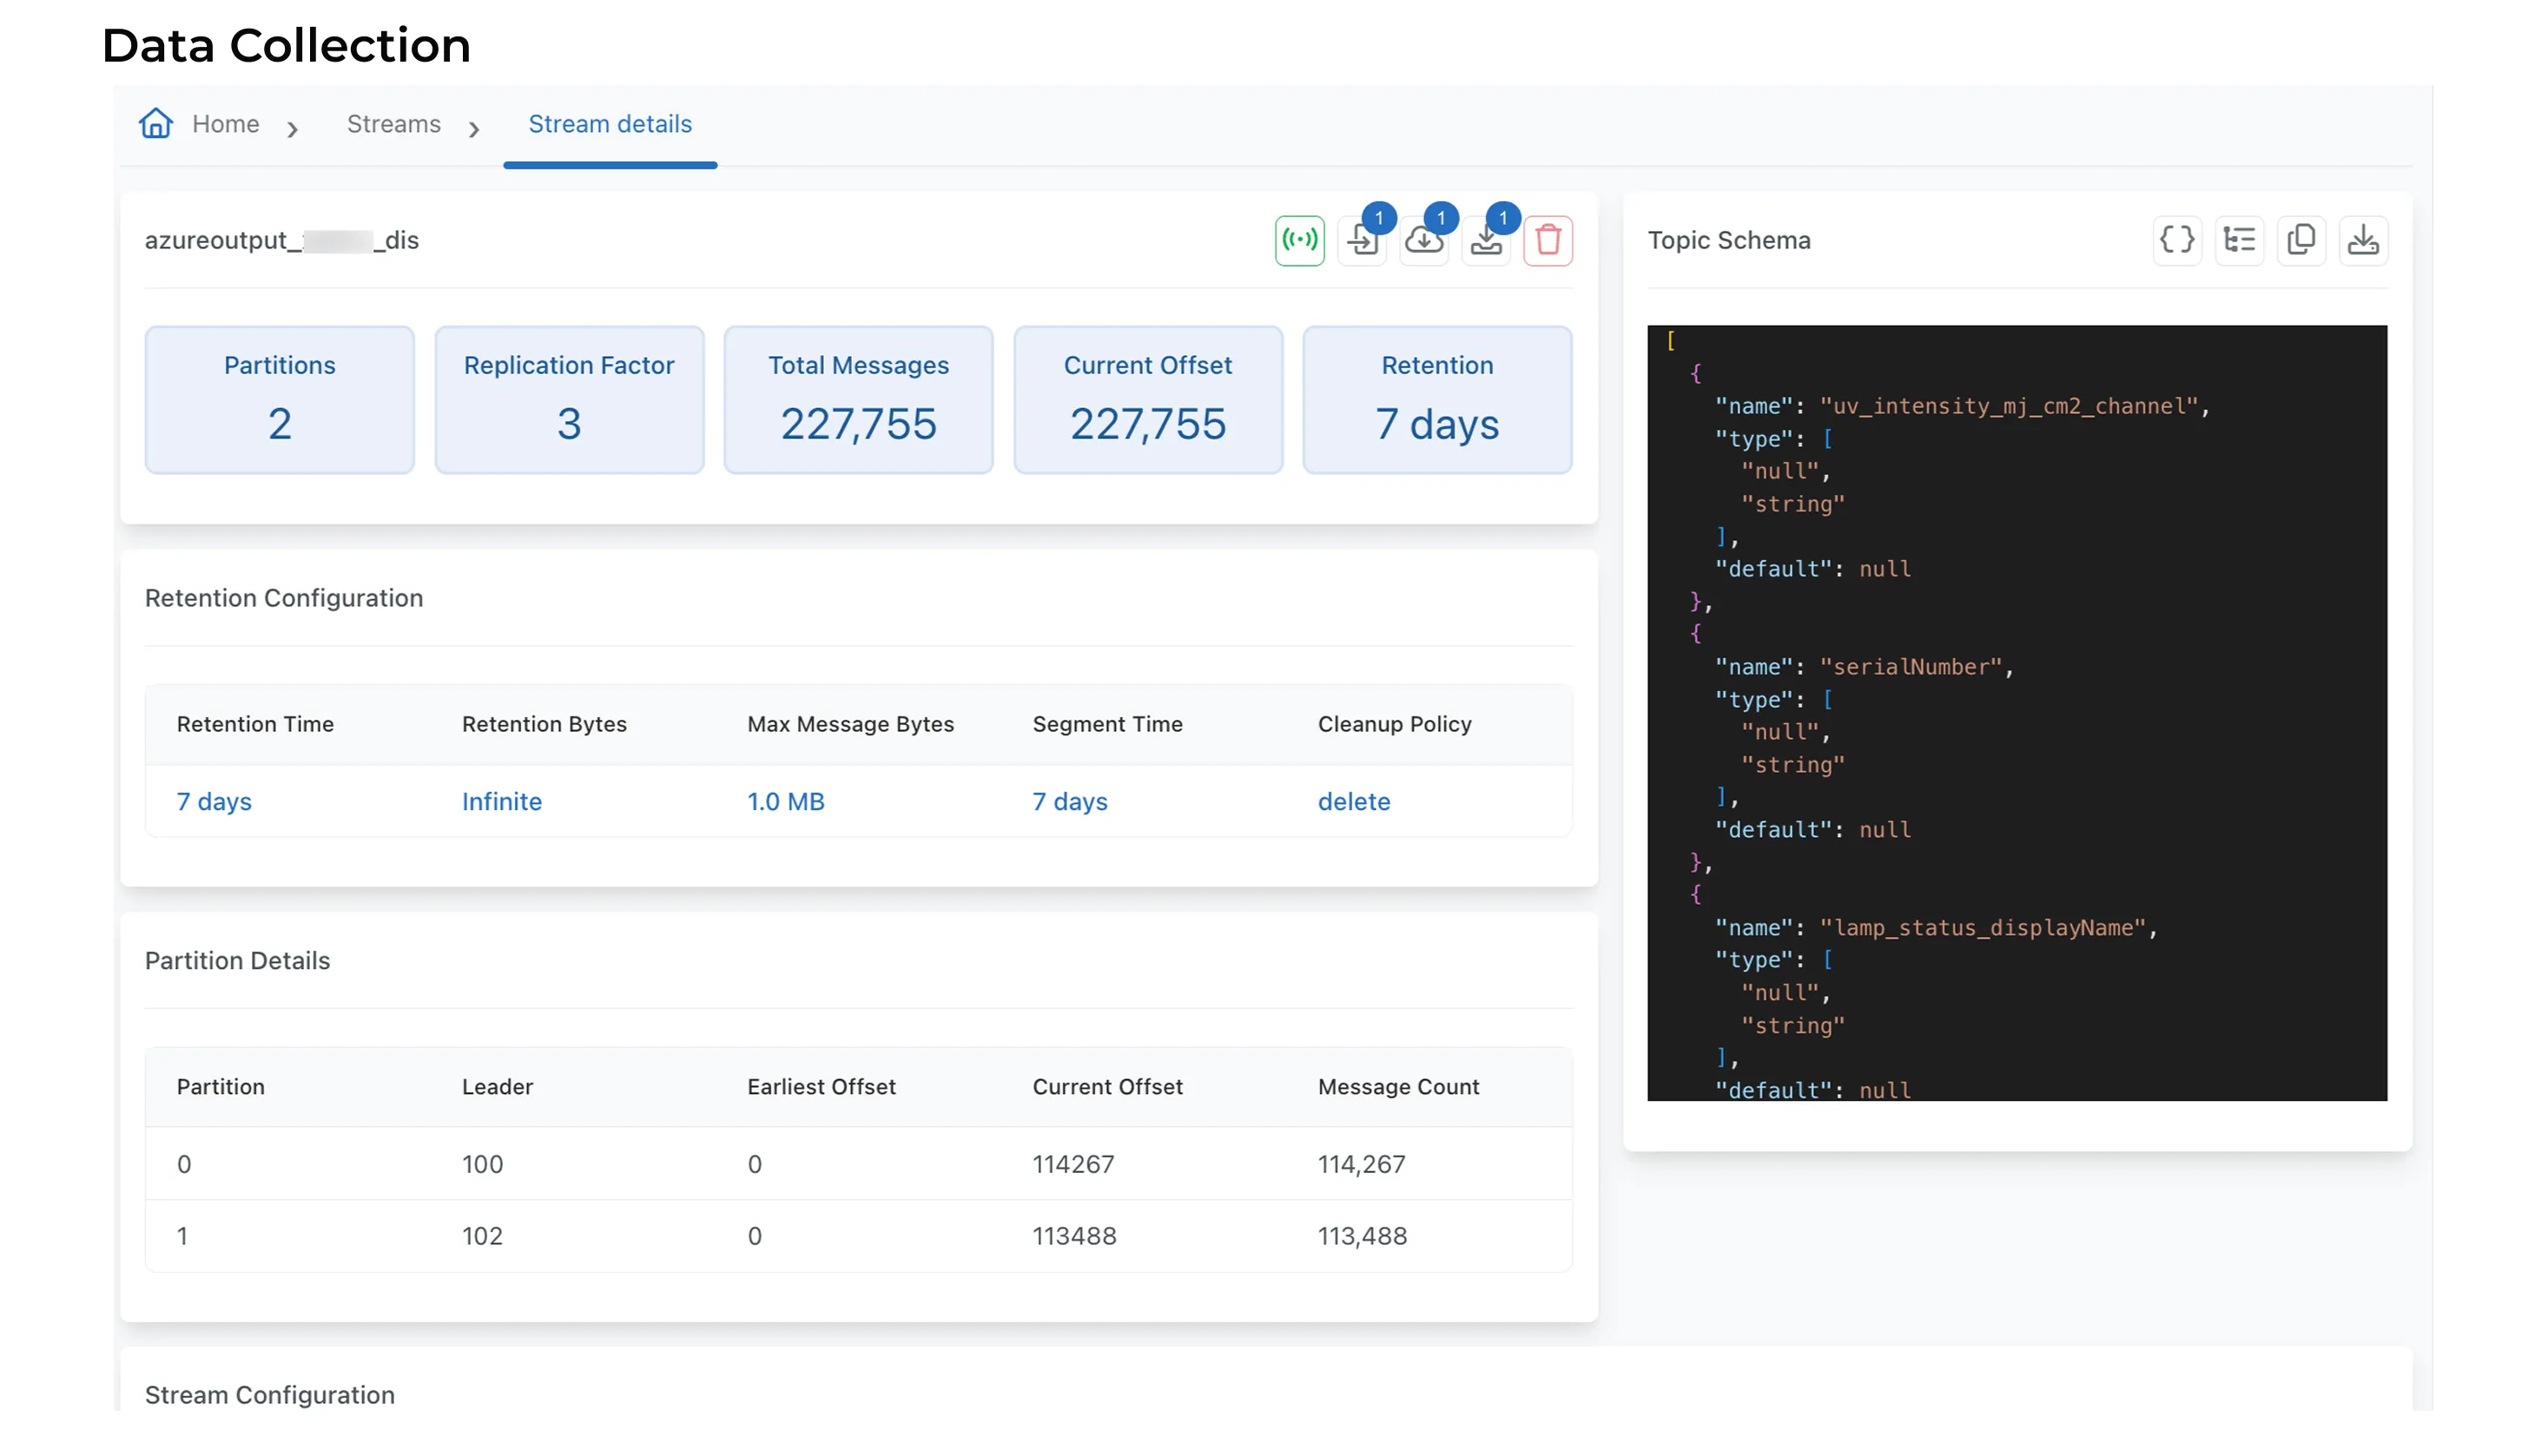Click the Home house icon in breadcrumb

point(156,123)
